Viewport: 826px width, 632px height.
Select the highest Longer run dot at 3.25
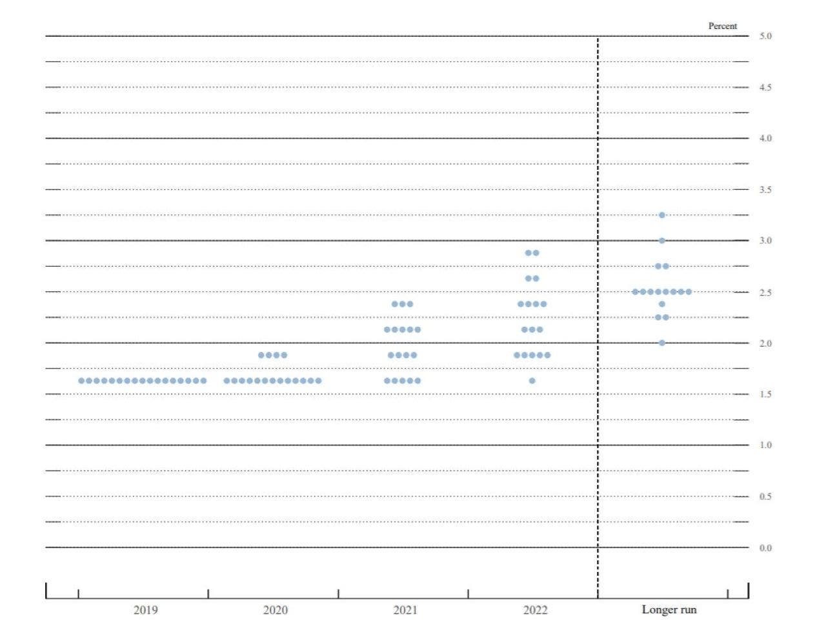click(x=661, y=215)
